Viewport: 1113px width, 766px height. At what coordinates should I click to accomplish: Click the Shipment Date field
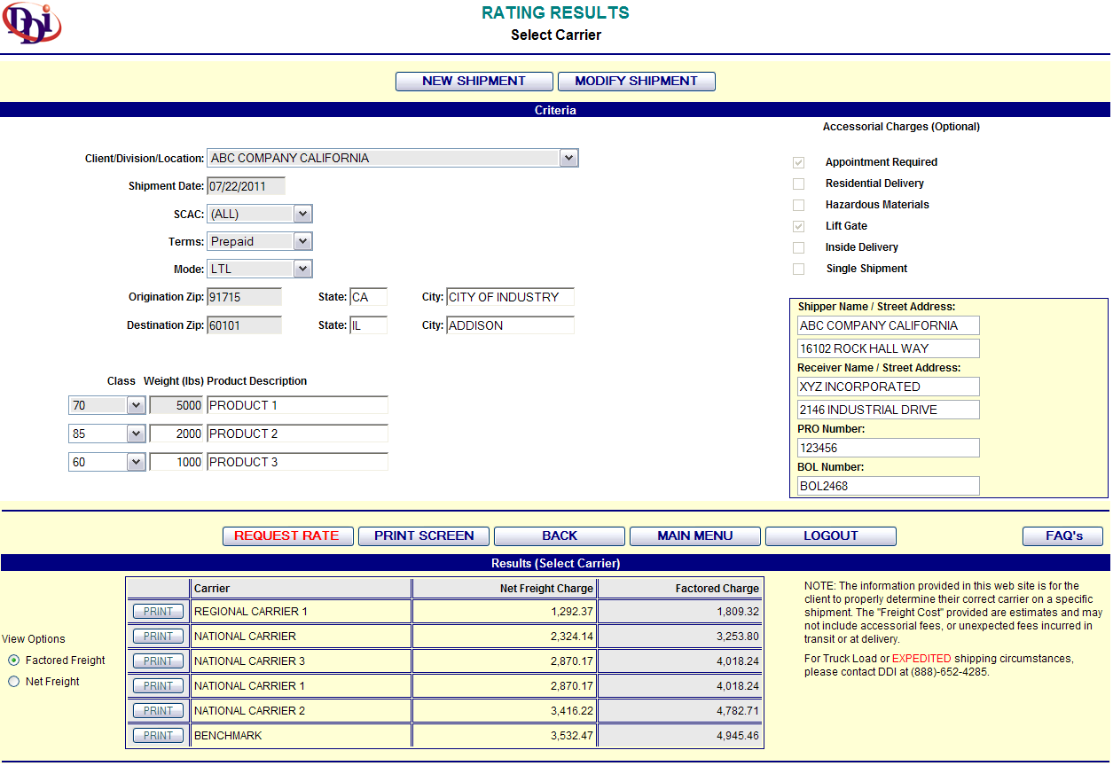246,186
